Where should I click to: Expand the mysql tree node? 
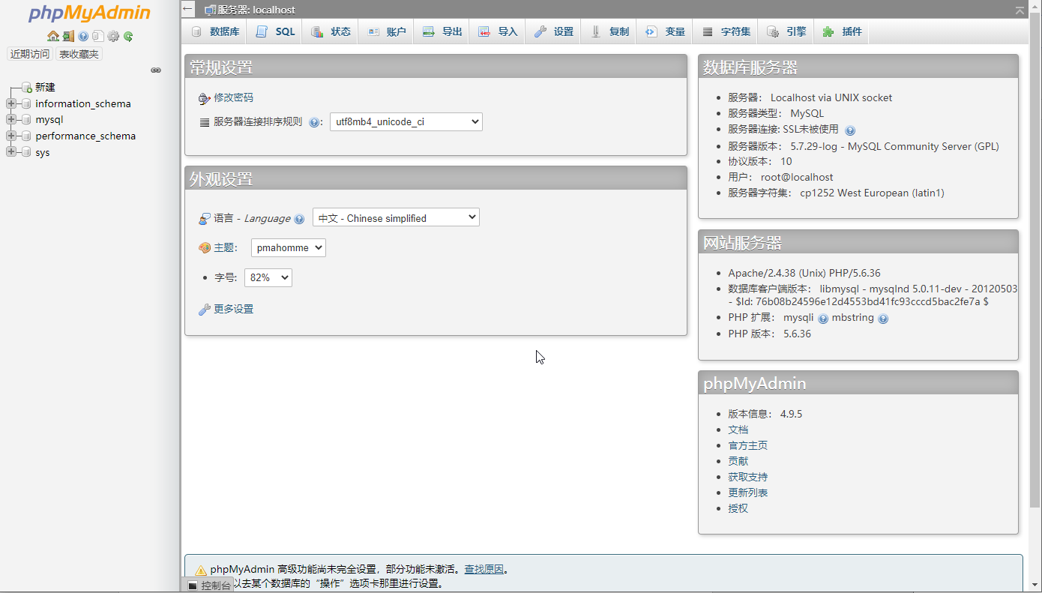[10, 119]
